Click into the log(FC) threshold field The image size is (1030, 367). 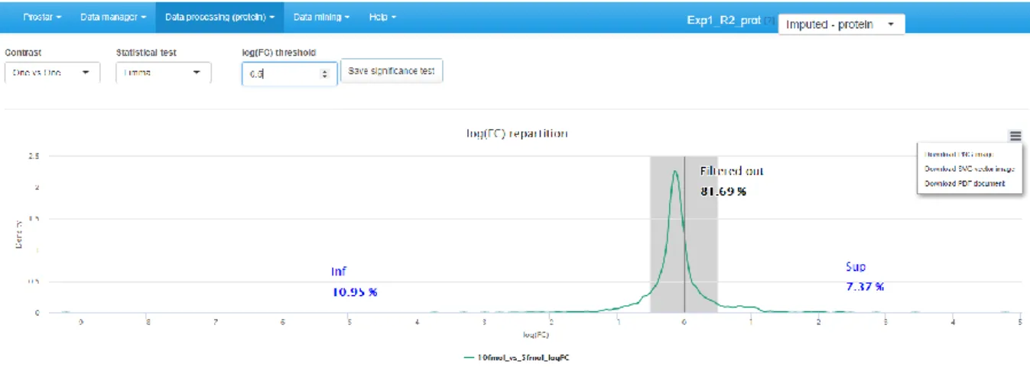tap(281, 74)
